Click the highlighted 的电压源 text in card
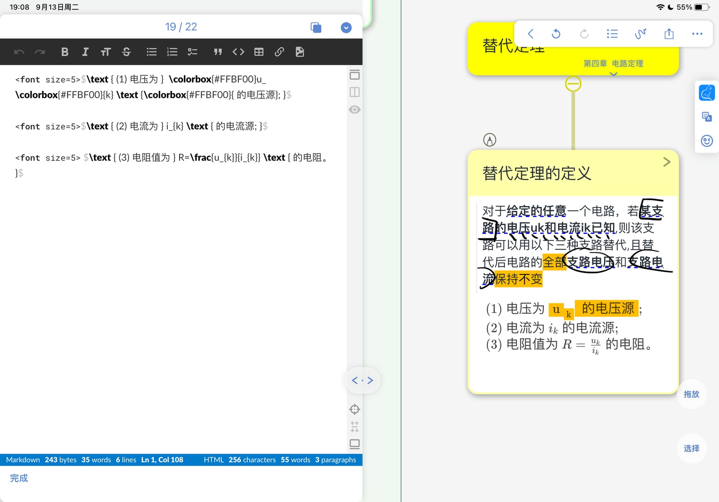The width and height of the screenshot is (719, 502). pos(607,308)
